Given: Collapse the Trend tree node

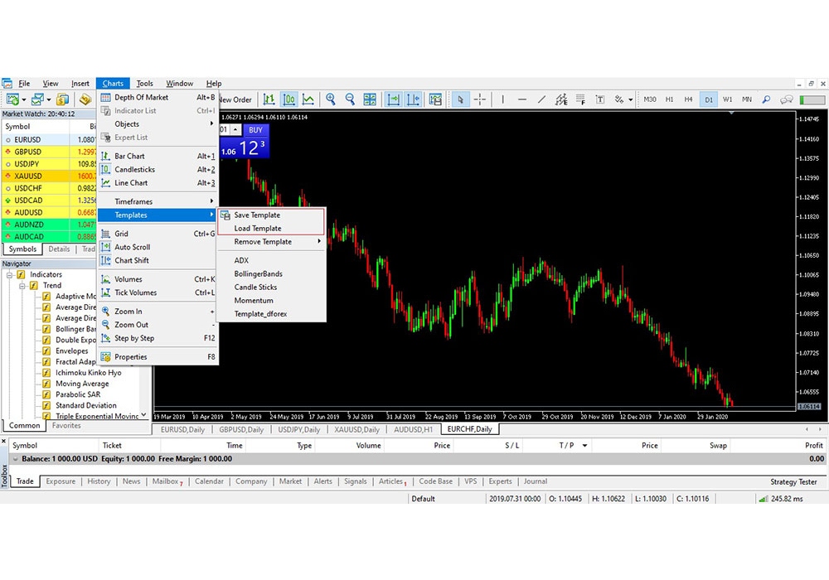Looking at the screenshot, I should click(x=22, y=286).
